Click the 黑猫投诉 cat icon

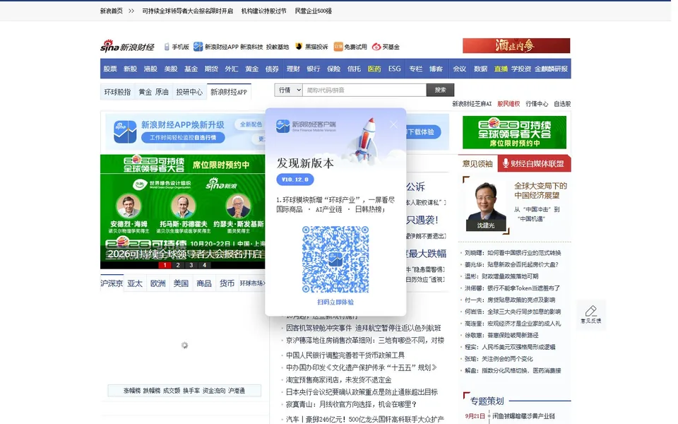click(298, 47)
